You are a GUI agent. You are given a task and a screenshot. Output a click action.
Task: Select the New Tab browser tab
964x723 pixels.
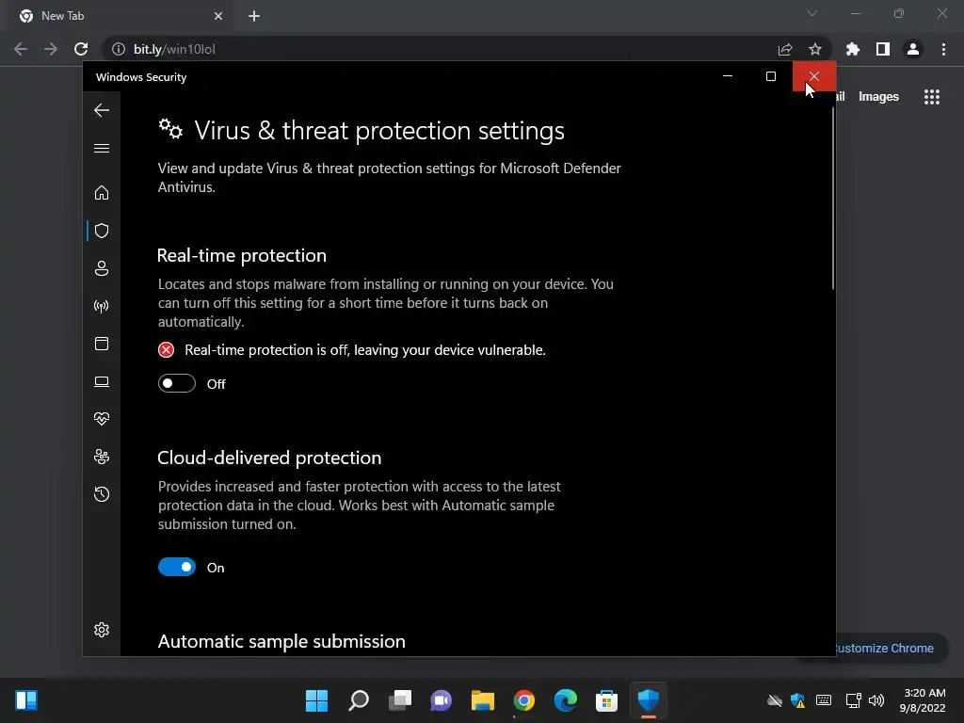(x=121, y=16)
